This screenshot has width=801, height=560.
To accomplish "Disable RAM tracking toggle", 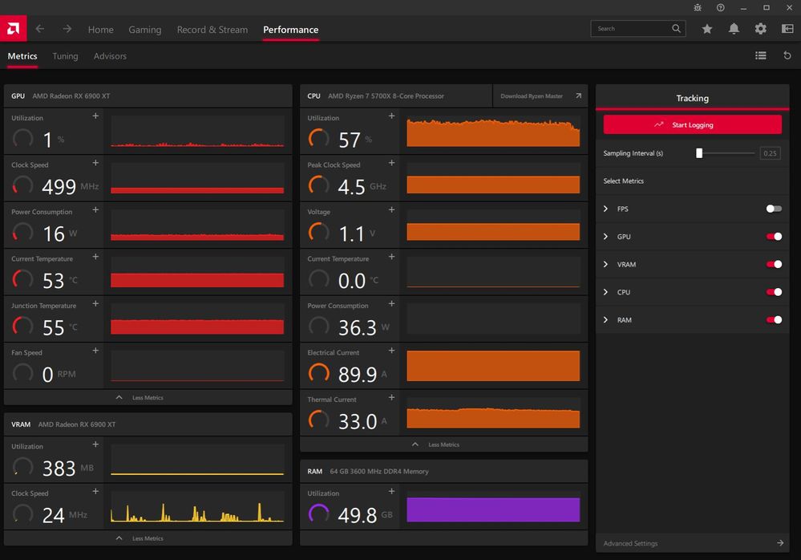I will [774, 320].
